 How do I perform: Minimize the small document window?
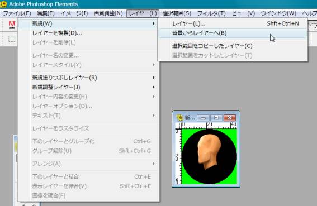(x=203, y=118)
